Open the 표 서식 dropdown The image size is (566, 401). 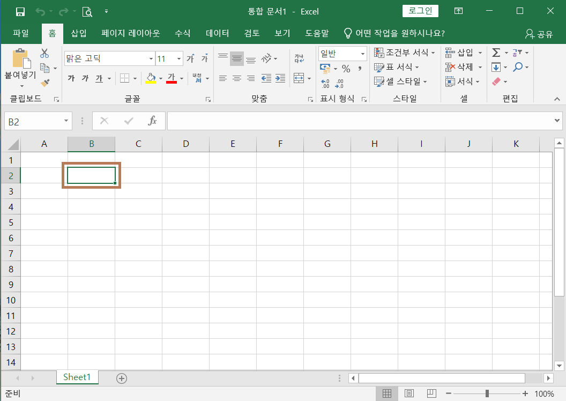(x=396, y=67)
